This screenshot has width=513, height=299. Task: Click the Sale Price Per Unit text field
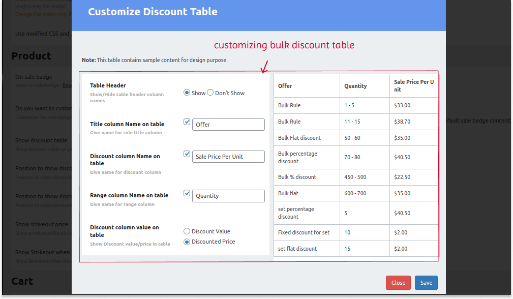pyautogui.click(x=228, y=157)
